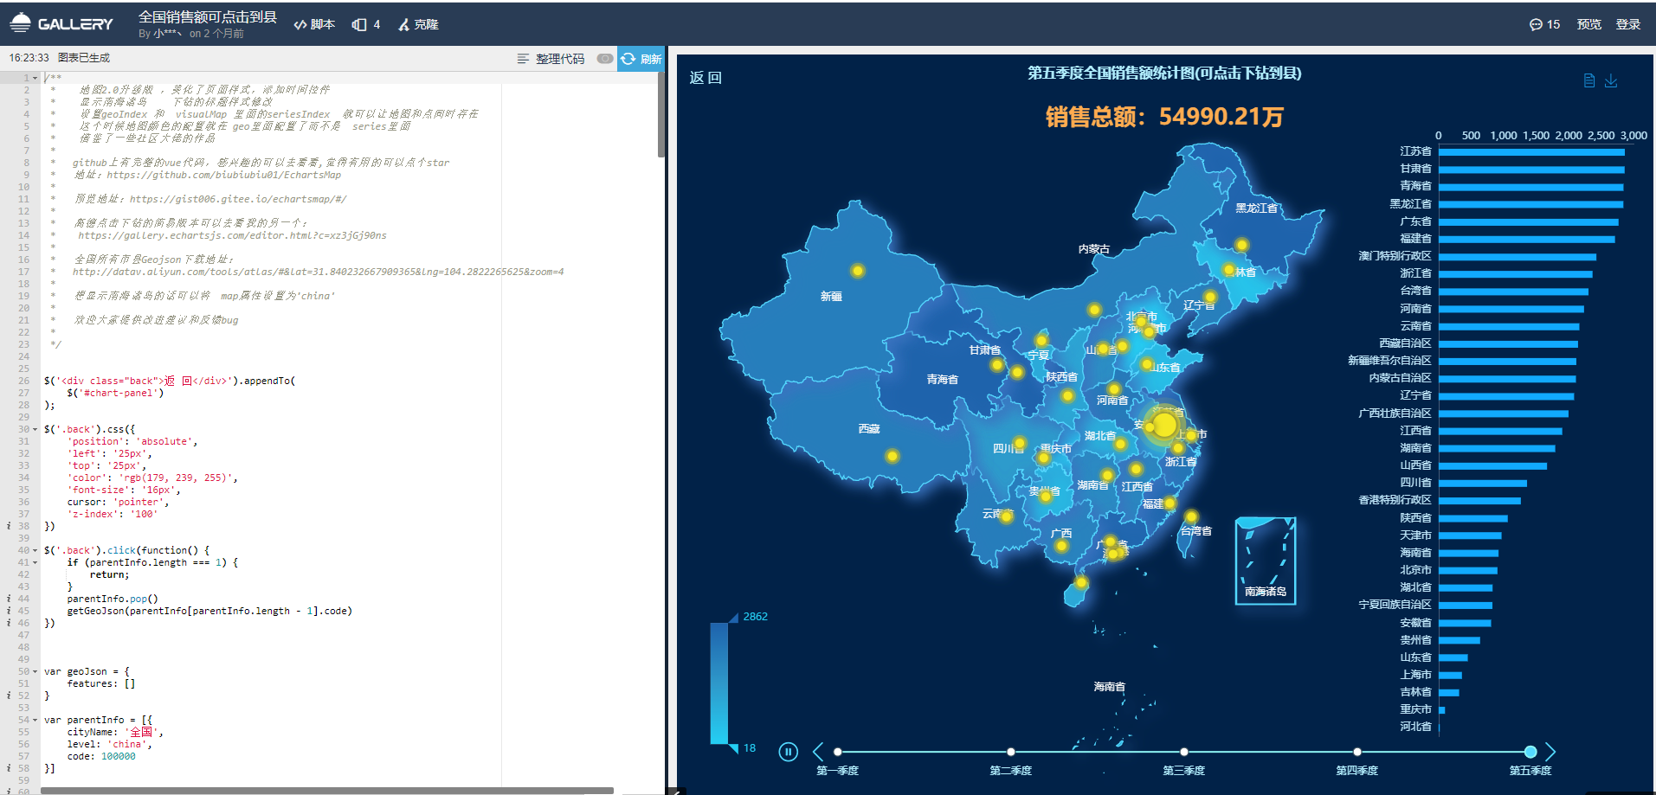Image resolution: width=1656 pixels, height=795 pixels.
Task: Click 黑龙江省 label on the map
Action: pyautogui.click(x=1256, y=208)
